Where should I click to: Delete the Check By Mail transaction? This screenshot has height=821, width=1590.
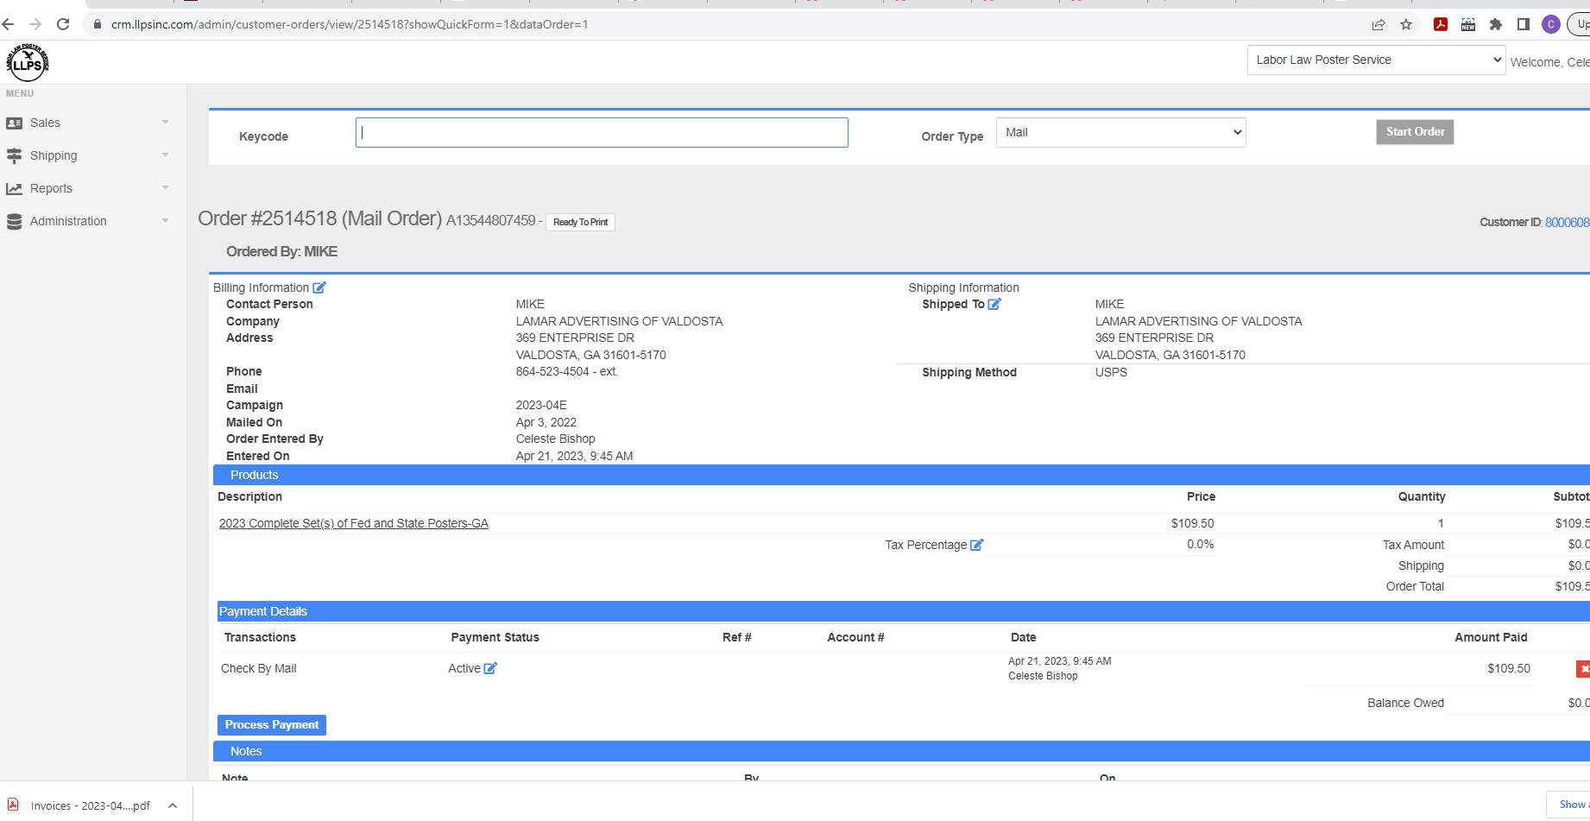pyautogui.click(x=1583, y=669)
